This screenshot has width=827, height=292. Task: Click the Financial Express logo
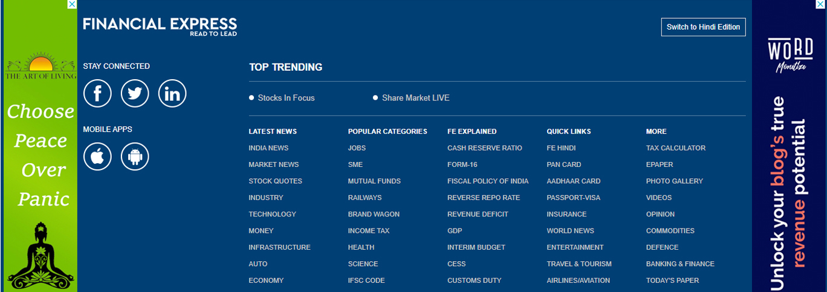(160, 26)
